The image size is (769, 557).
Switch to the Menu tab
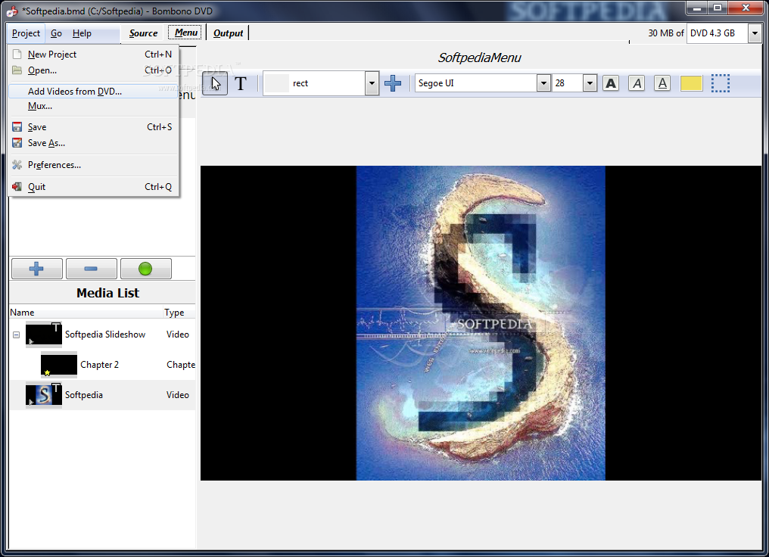coord(186,33)
